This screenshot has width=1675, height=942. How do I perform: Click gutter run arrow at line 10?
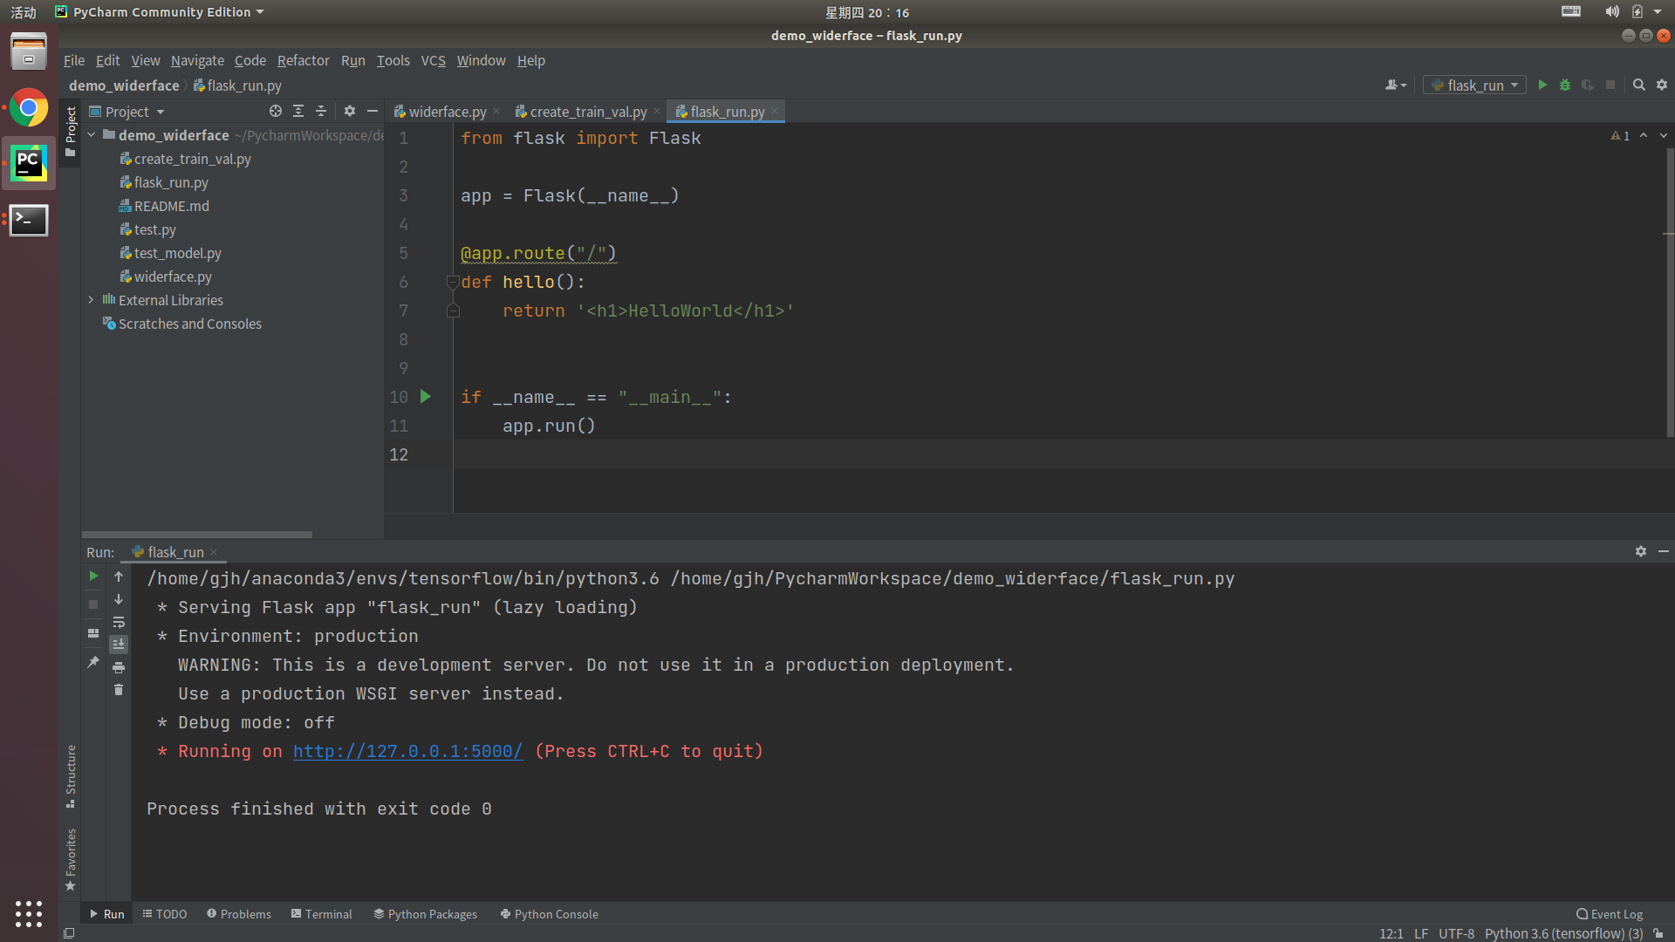[x=426, y=397]
